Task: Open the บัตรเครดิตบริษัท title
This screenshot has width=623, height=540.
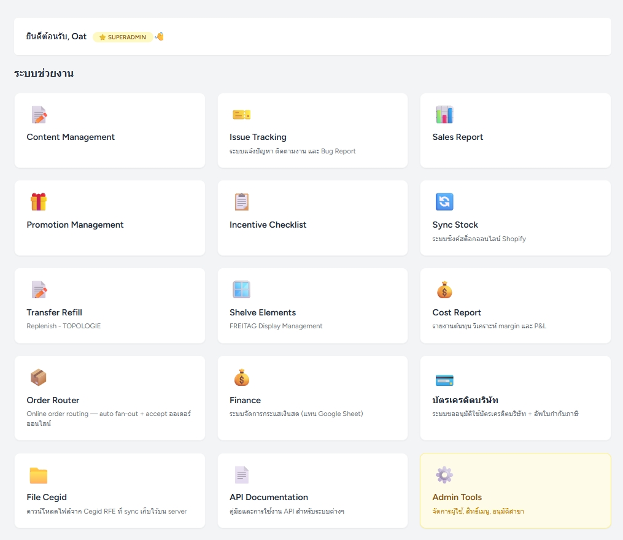Action: (465, 400)
